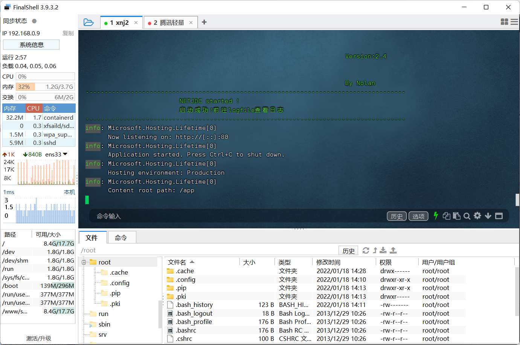Screen dimensions: 520x345
Task: Sort files by 权限 column header
Action: tap(397, 262)
